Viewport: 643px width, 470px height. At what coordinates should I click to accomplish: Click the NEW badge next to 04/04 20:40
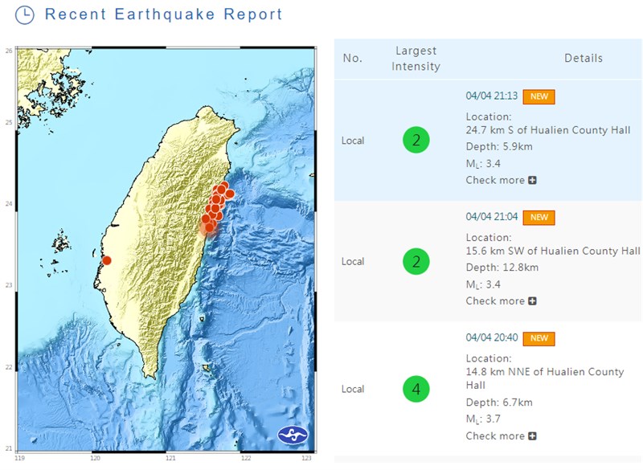539,338
